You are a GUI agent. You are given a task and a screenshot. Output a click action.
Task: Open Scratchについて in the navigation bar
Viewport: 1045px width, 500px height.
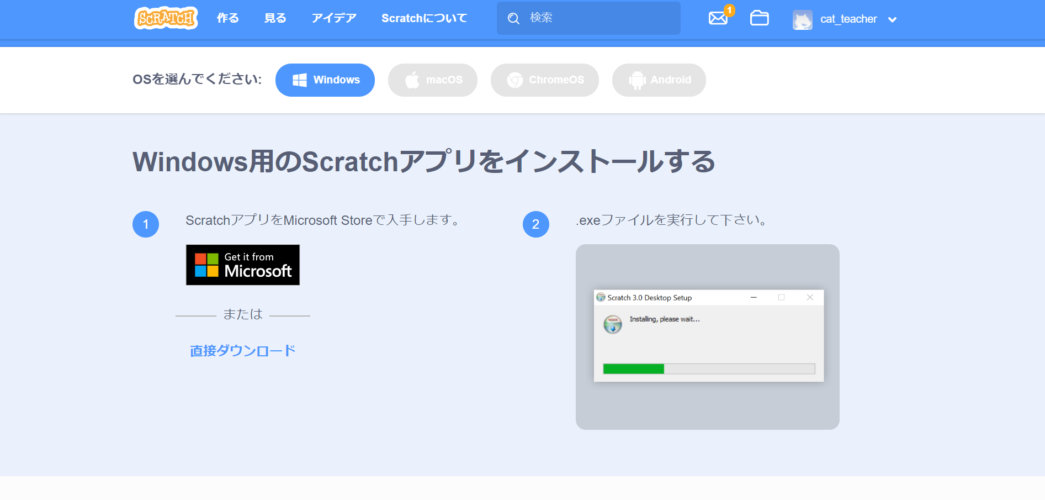[424, 18]
